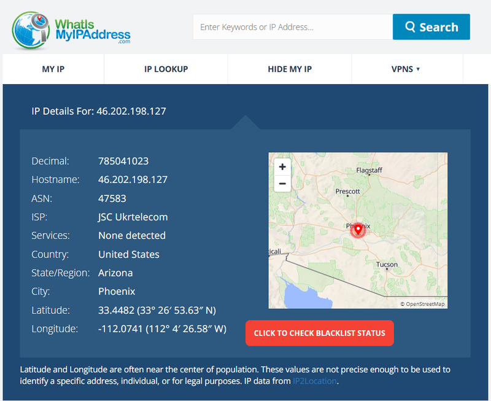Click the CLICK TO CHECK BLACKLIST STATUS button

[319, 333]
